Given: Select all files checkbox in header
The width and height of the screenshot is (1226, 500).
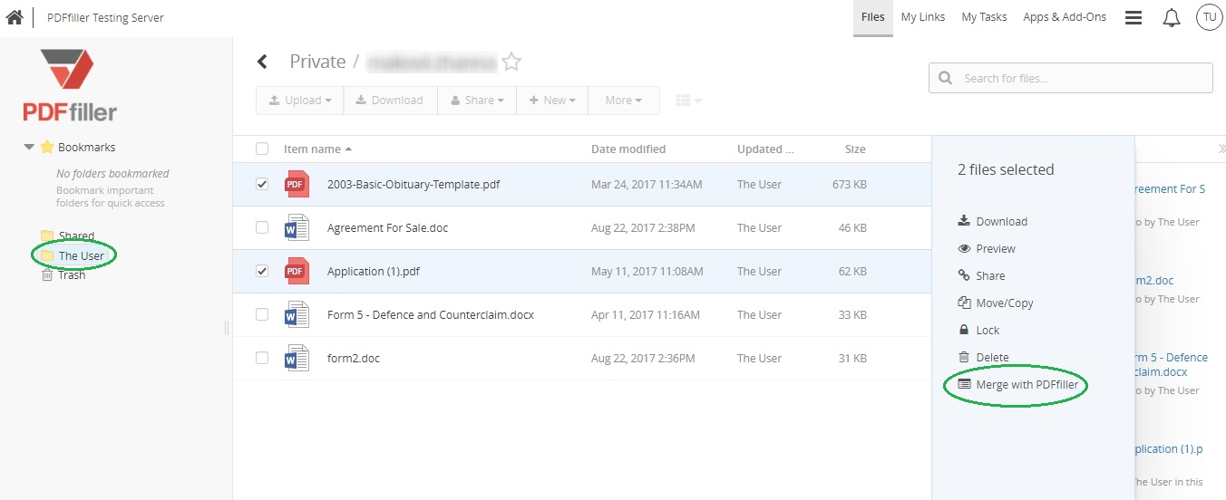Looking at the screenshot, I should coord(262,149).
